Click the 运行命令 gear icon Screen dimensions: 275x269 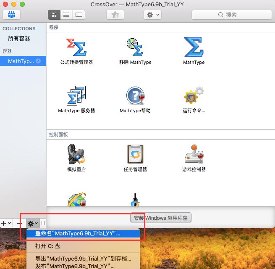(194, 96)
